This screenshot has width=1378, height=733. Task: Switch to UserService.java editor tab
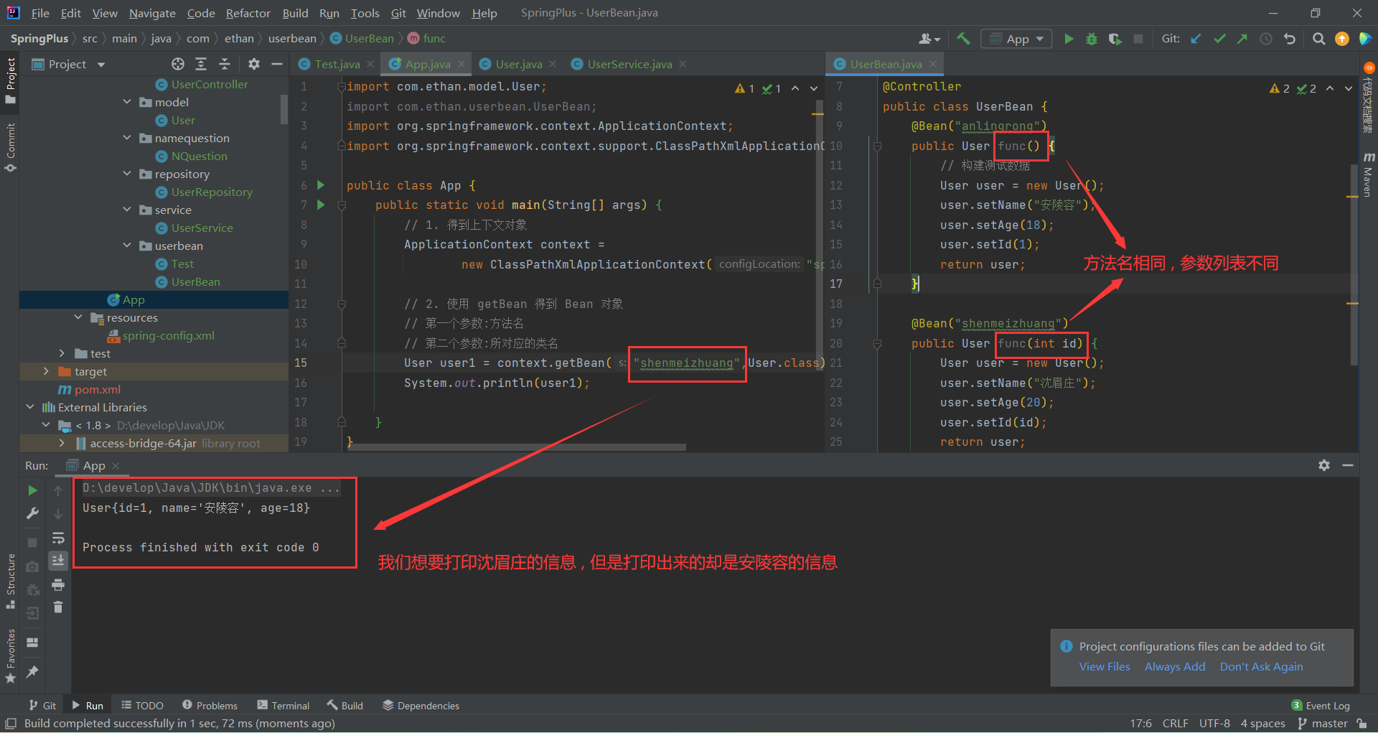click(x=629, y=64)
